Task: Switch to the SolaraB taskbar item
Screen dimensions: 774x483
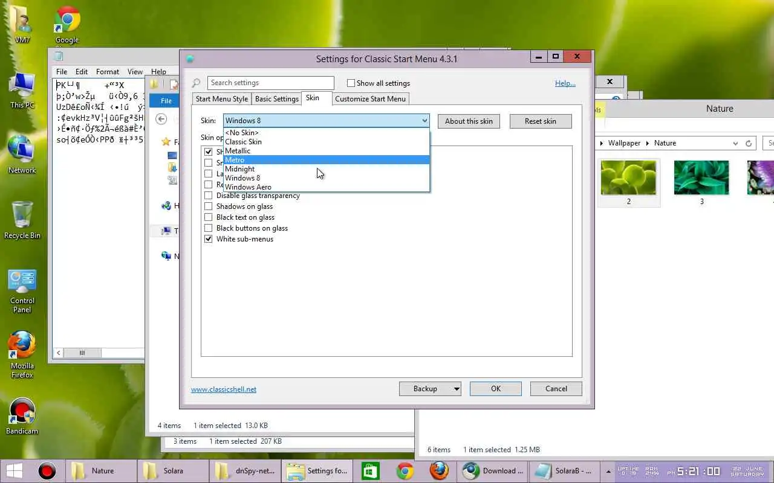Action: pyautogui.click(x=564, y=471)
